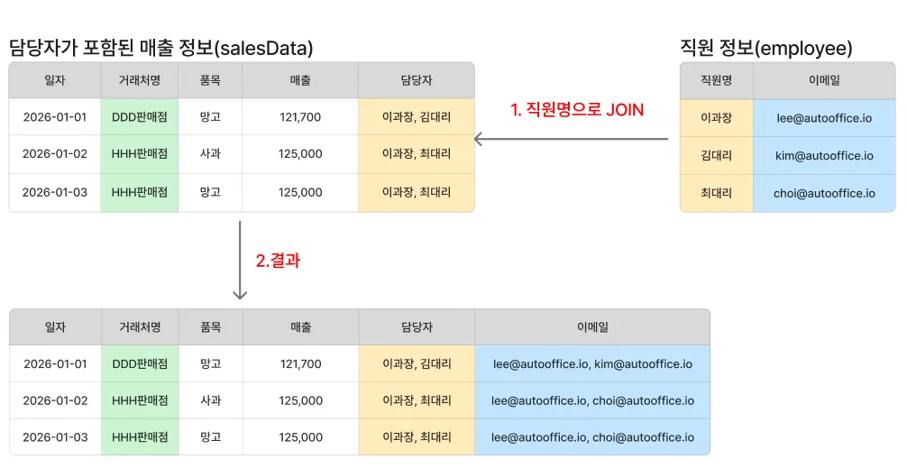
Task: Select kim@autooffice.io cell in employee table
Action: point(824,155)
